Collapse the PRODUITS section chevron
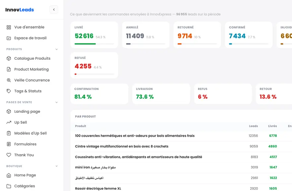The width and height of the screenshot is (292, 191). (57, 49)
